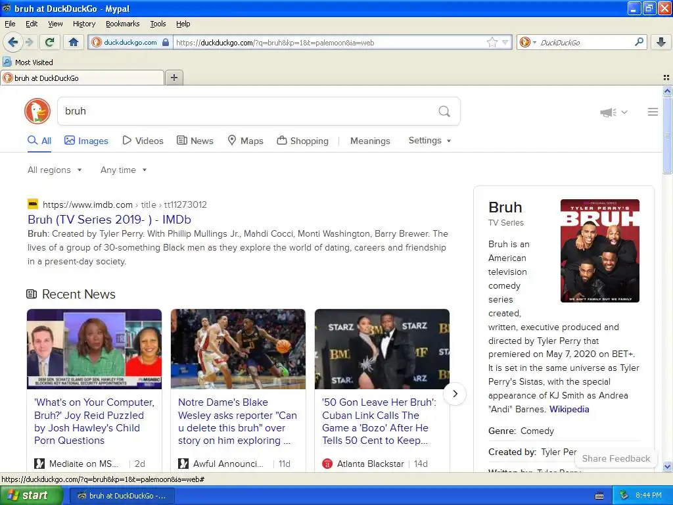Image resolution: width=673 pixels, height=505 pixels.
Task: Expand the search engine selector dropdown
Action: point(534,42)
